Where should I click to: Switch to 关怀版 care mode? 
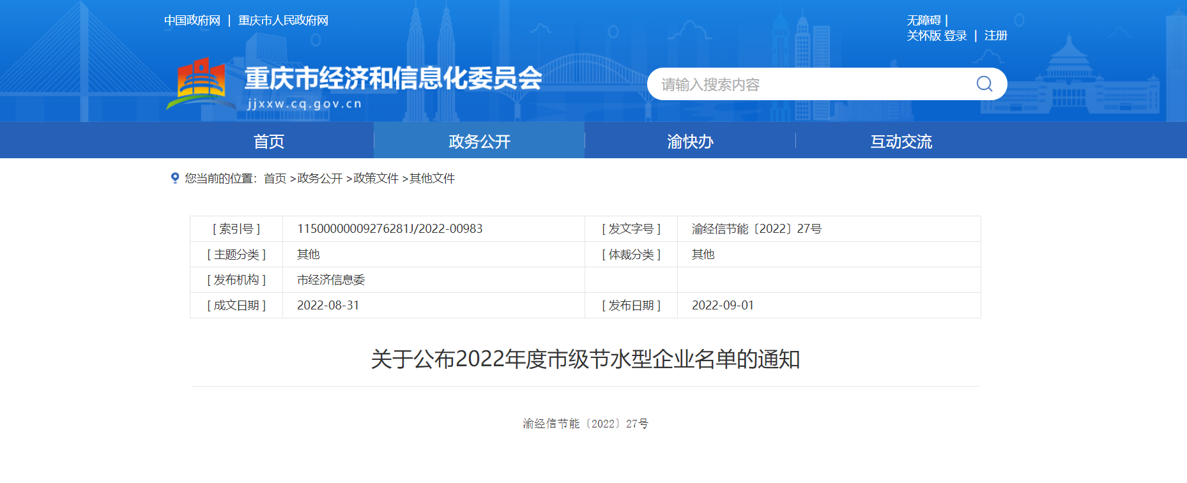tap(924, 36)
